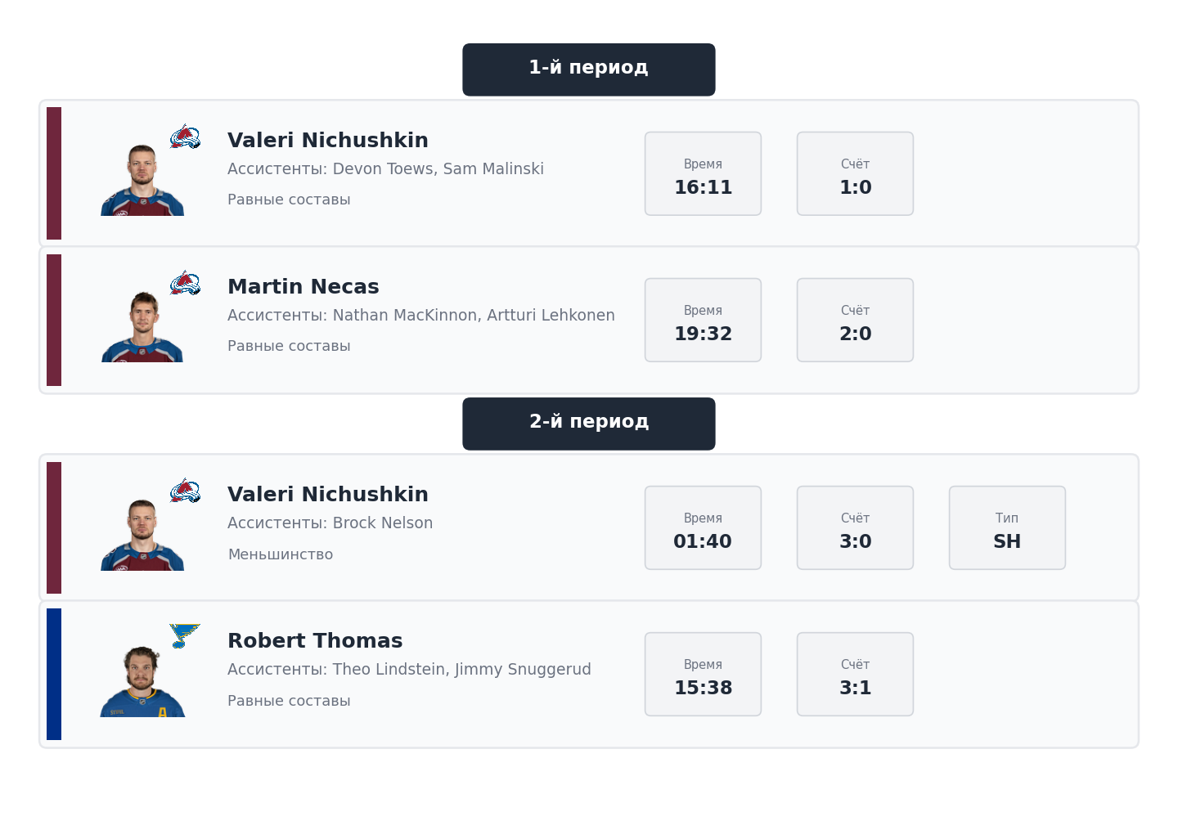Click Blues logo next to Robert Thomas
Viewport: 1178px width, 839px height.
(x=184, y=635)
